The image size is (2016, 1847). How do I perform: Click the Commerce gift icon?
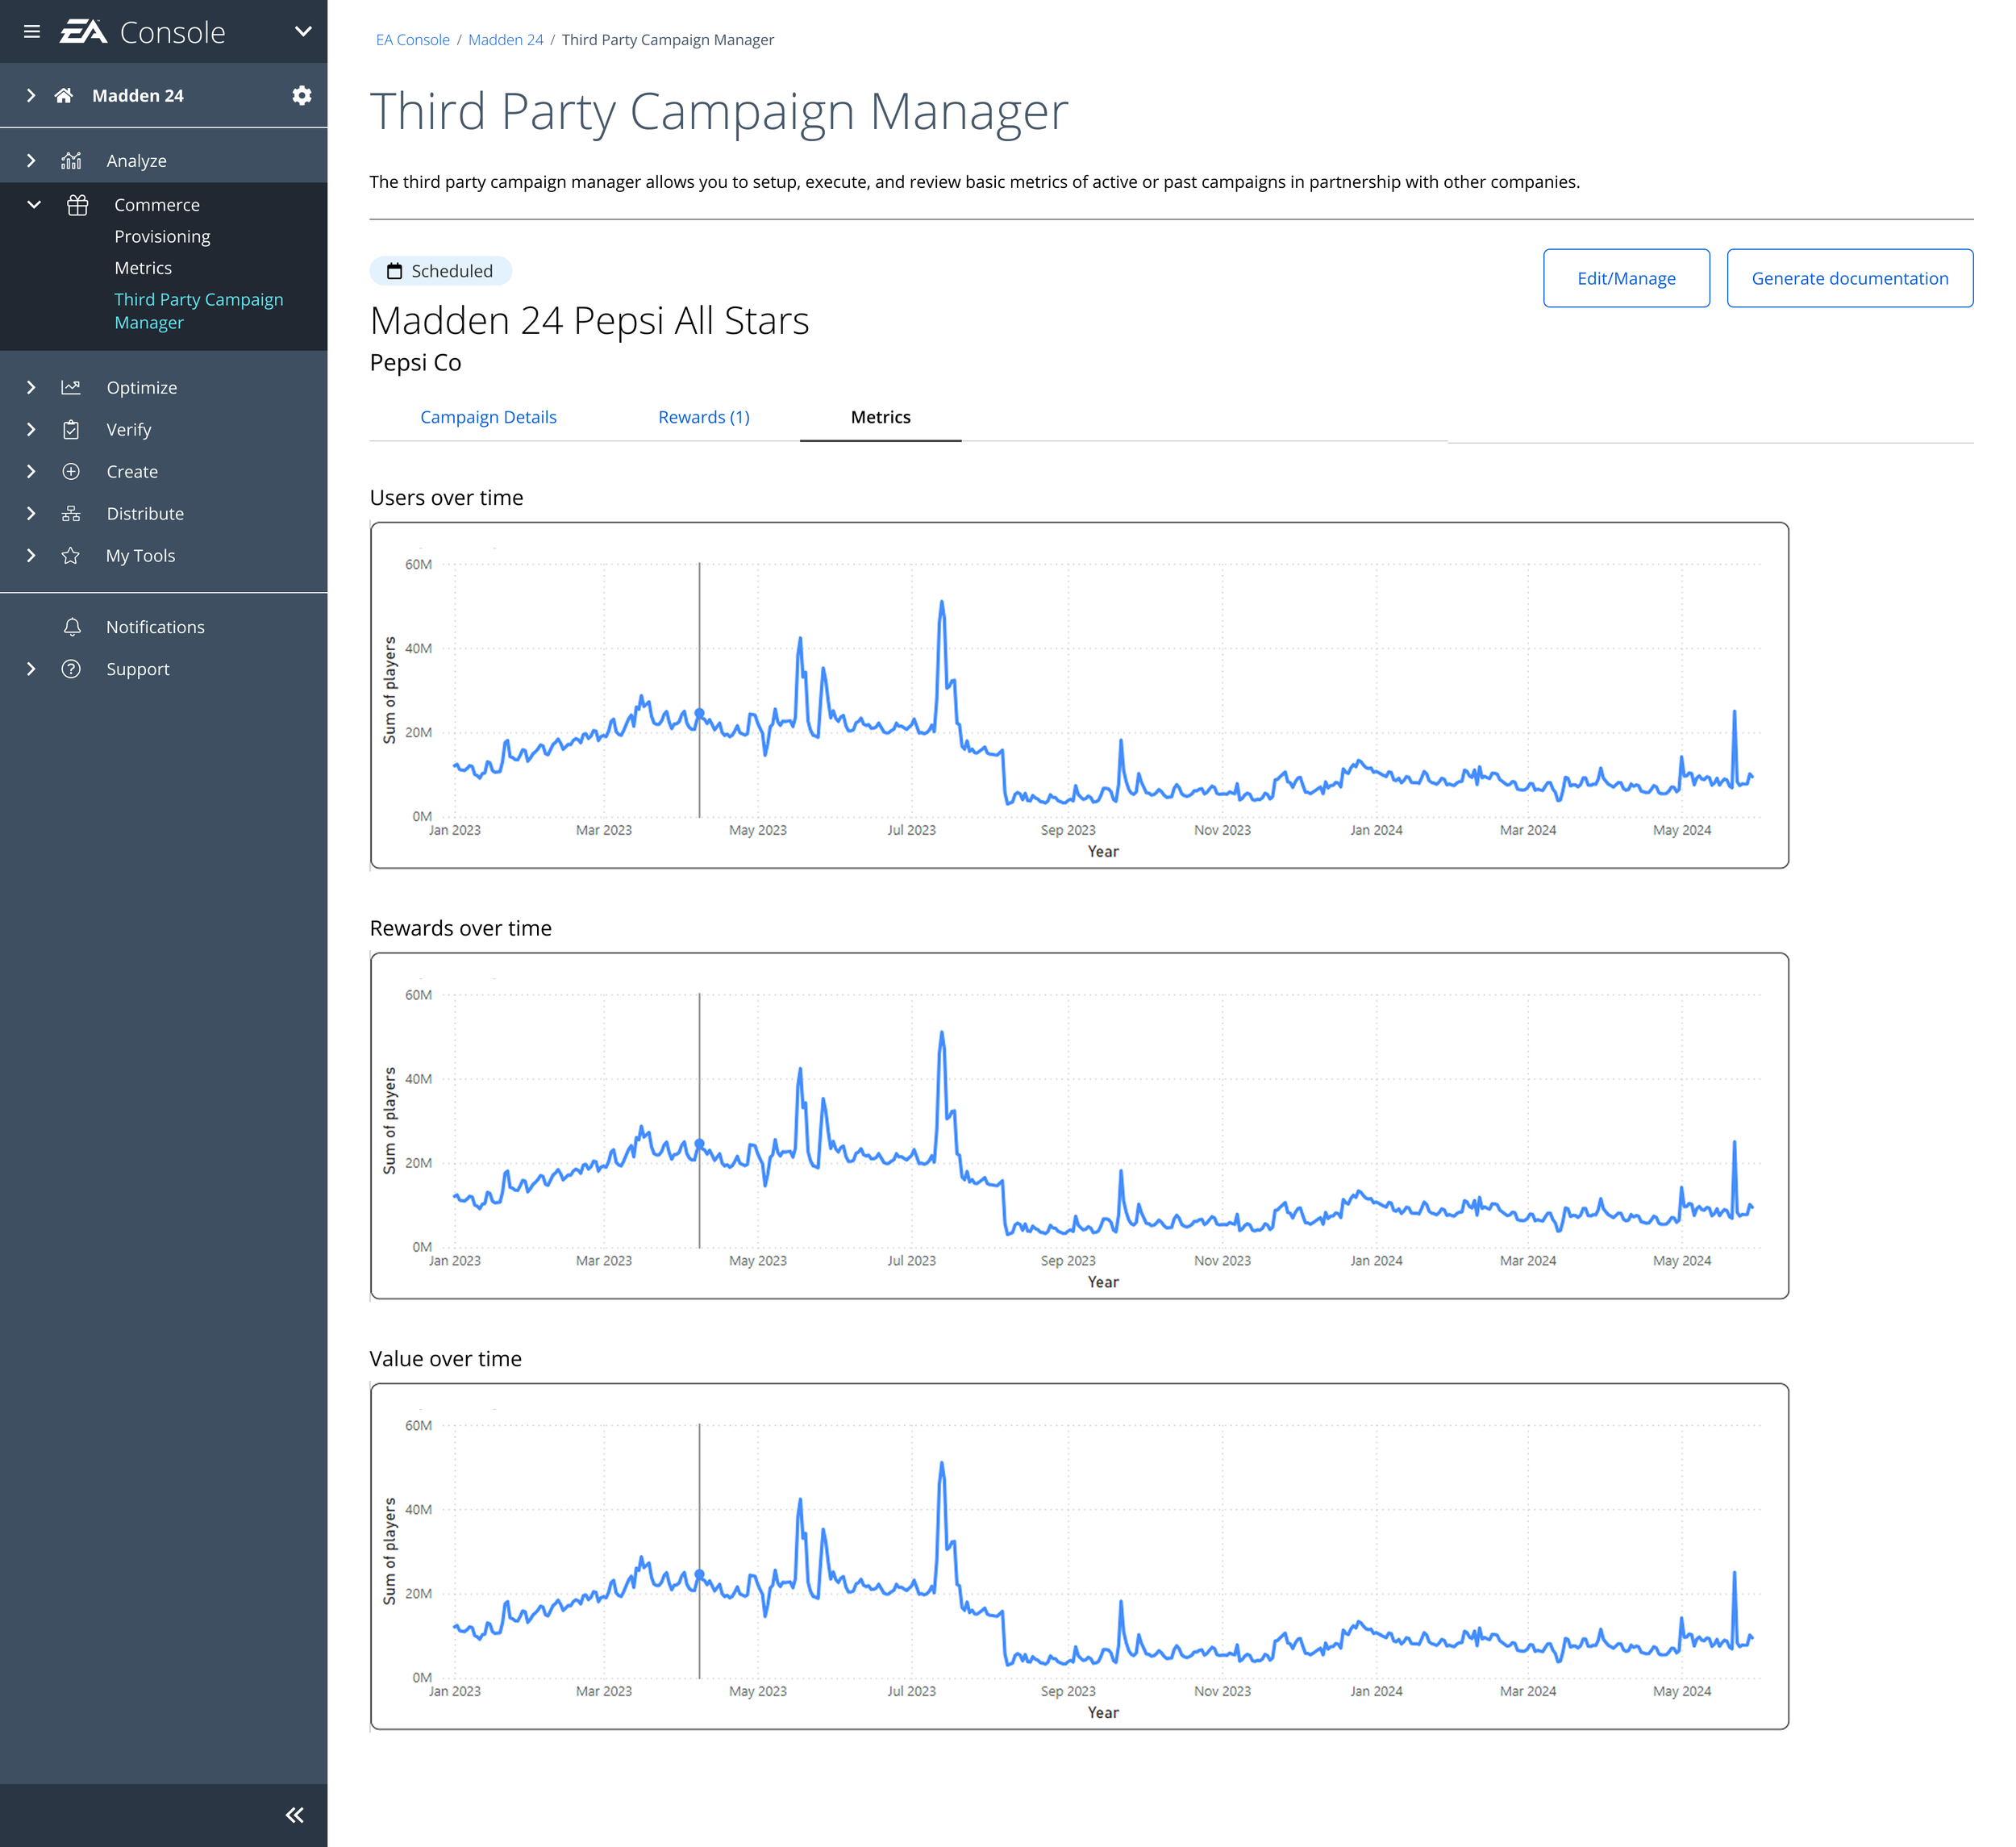[x=78, y=205]
